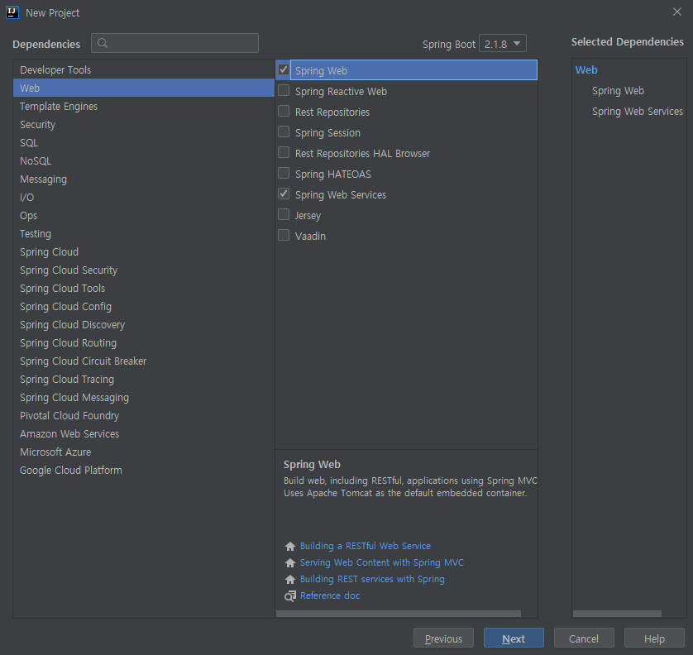693x655 pixels.
Task: Check the Vaadin checkbox
Action: point(284,235)
